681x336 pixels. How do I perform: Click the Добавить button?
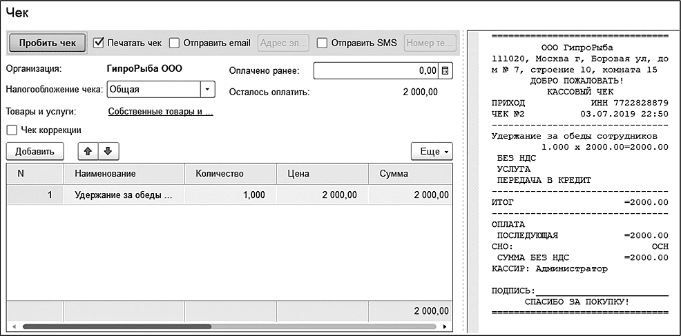(35, 151)
